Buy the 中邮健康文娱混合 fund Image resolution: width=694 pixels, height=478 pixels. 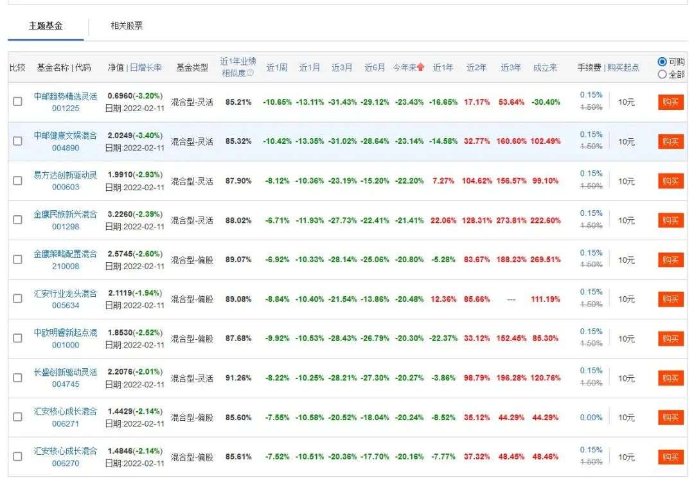click(x=670, y=142)
